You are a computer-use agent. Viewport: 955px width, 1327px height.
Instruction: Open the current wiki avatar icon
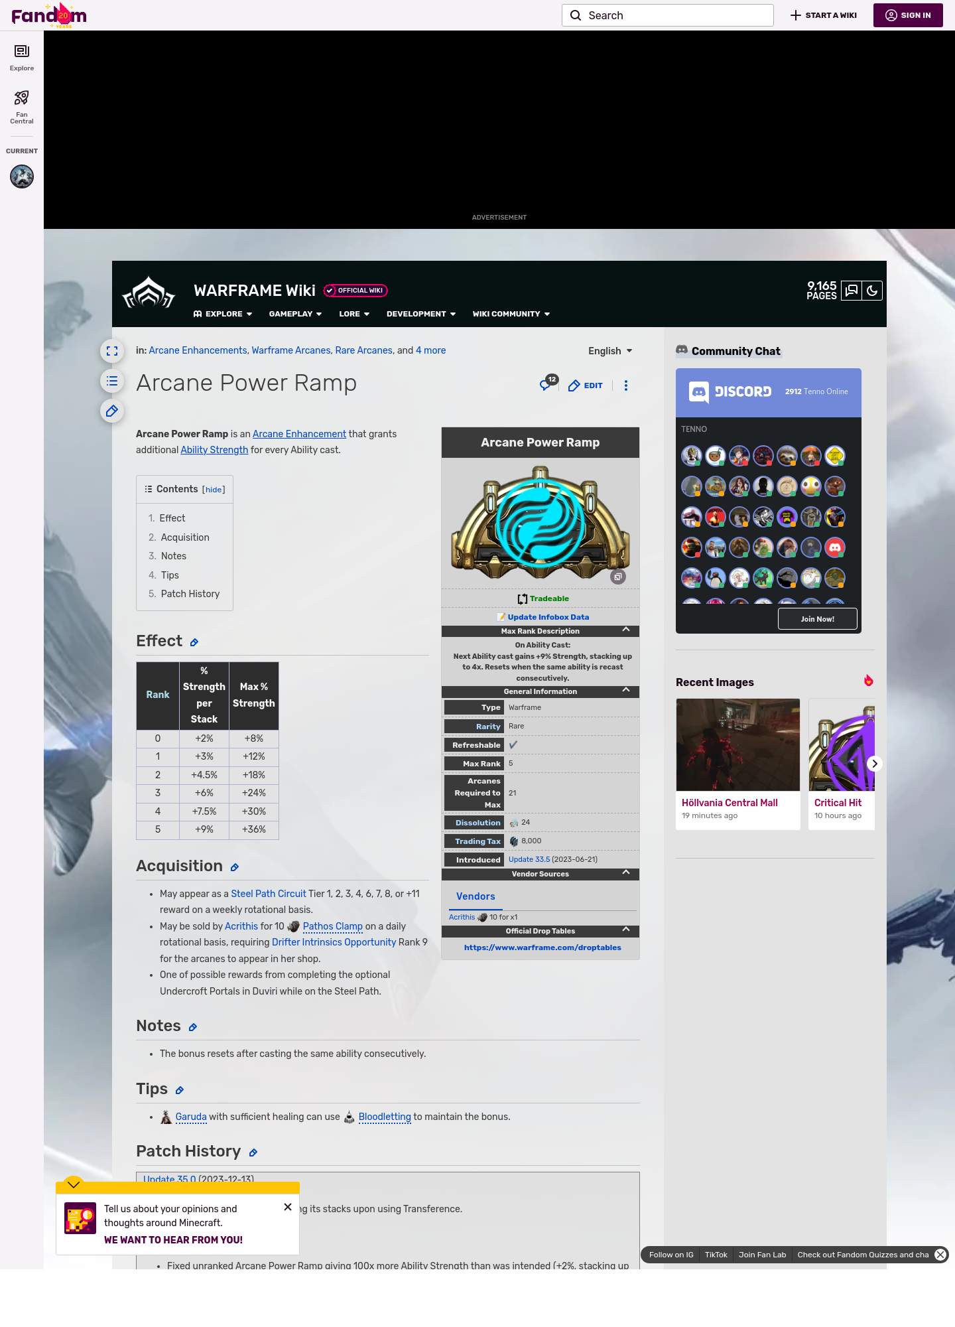point(22,176)
